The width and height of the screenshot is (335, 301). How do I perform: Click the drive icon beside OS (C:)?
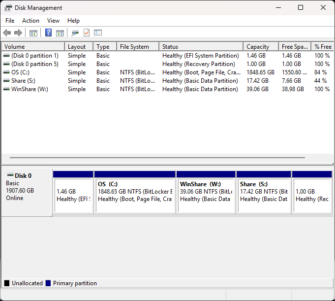point(6,72)
